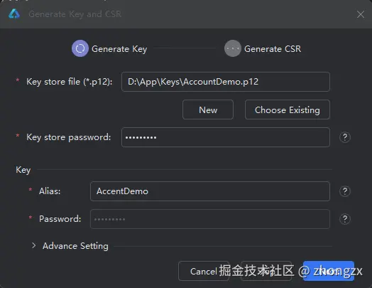Click the DevEco Studio logo in title bar

point(14,14)
